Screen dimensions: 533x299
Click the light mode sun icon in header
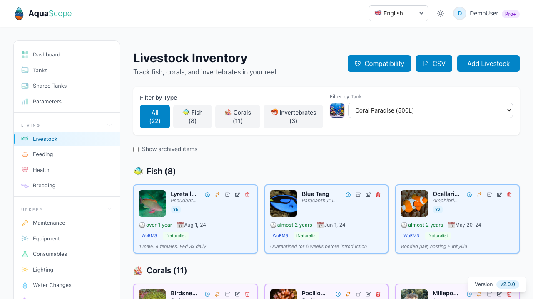(x=440, y=13)
